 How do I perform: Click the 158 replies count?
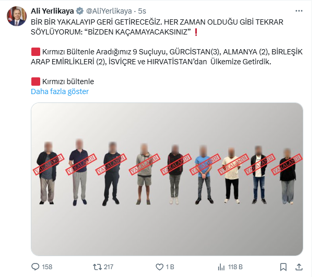click(x=47, y=267)
